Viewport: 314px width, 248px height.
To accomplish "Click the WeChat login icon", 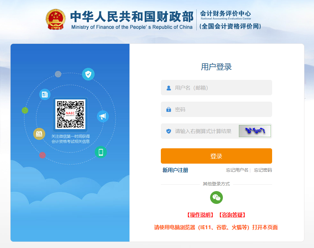I will click(216, 198).
